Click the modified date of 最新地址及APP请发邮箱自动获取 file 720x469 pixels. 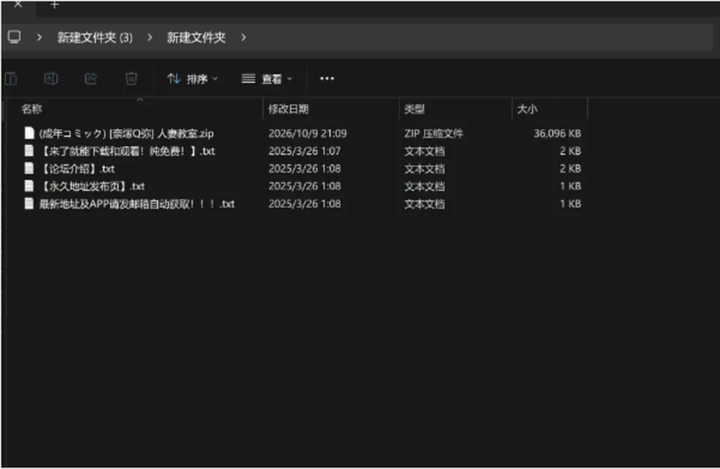click(305, 204)
